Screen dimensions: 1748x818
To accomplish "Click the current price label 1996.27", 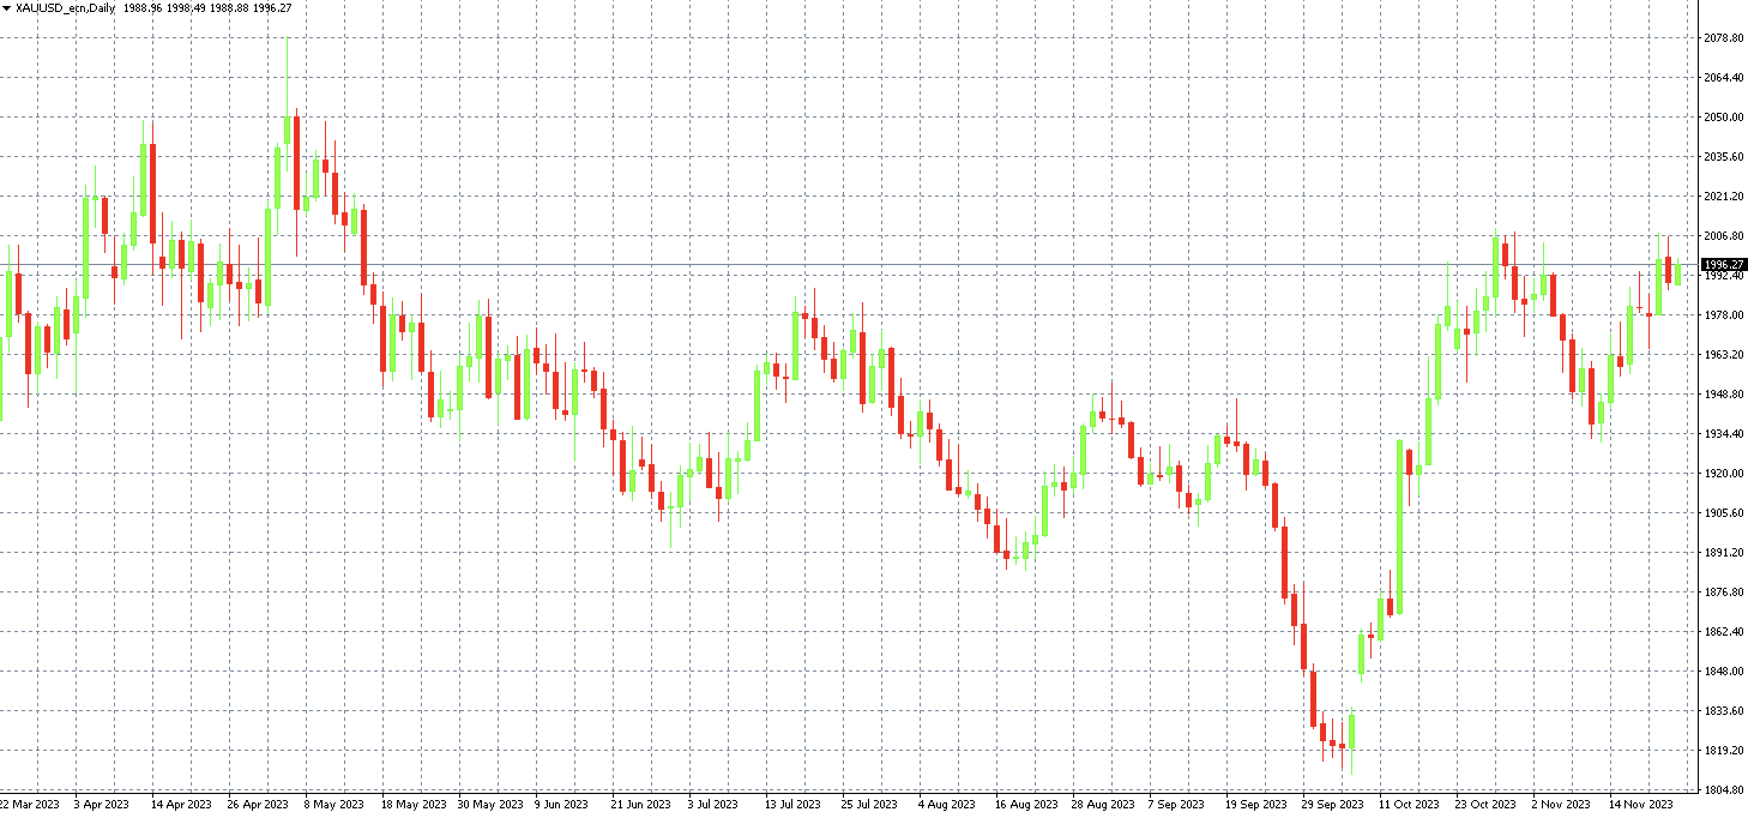I will 1723,264.
